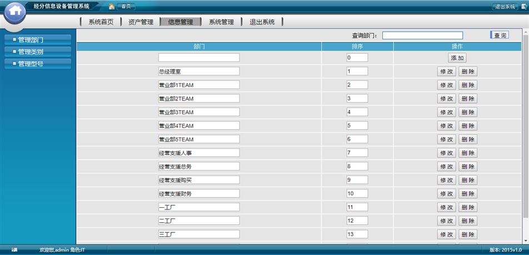Click the small house icon beside 首页
The image size is (529, 255).
pyautogui.click(x=112, y=6)
